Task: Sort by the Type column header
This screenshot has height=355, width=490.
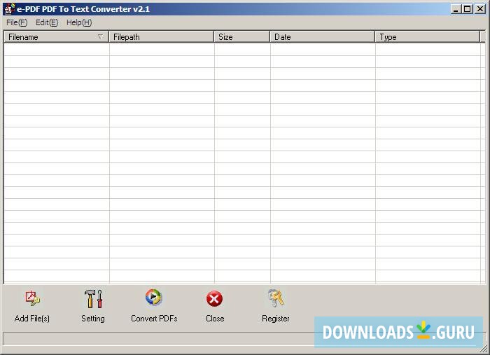Action: [x=428, y=37]
